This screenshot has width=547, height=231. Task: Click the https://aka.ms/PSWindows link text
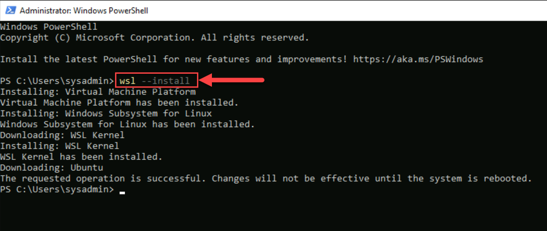click(418, 60)
